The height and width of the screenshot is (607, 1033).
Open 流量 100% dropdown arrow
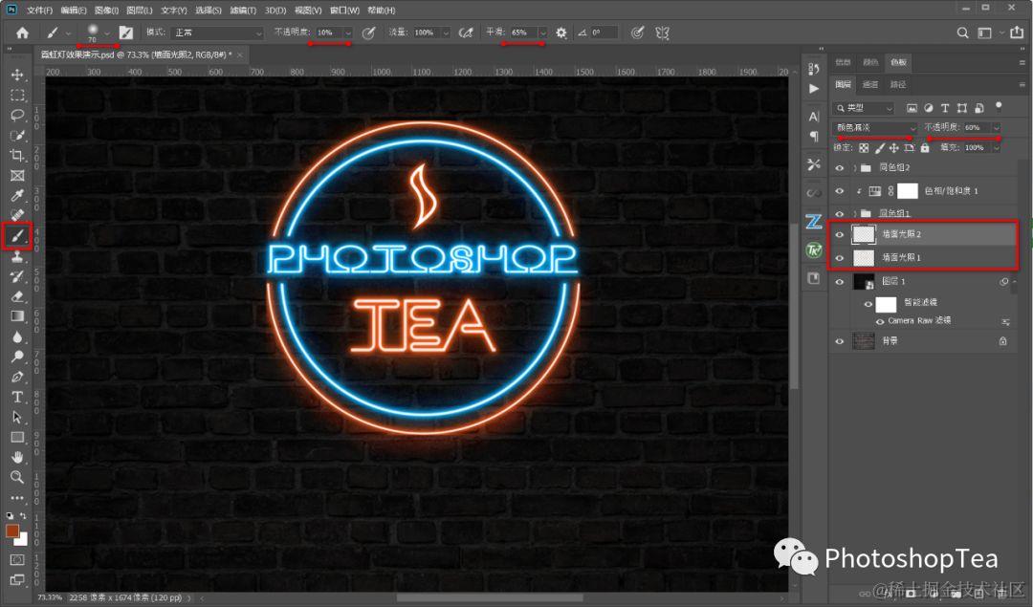pos(446,33)
